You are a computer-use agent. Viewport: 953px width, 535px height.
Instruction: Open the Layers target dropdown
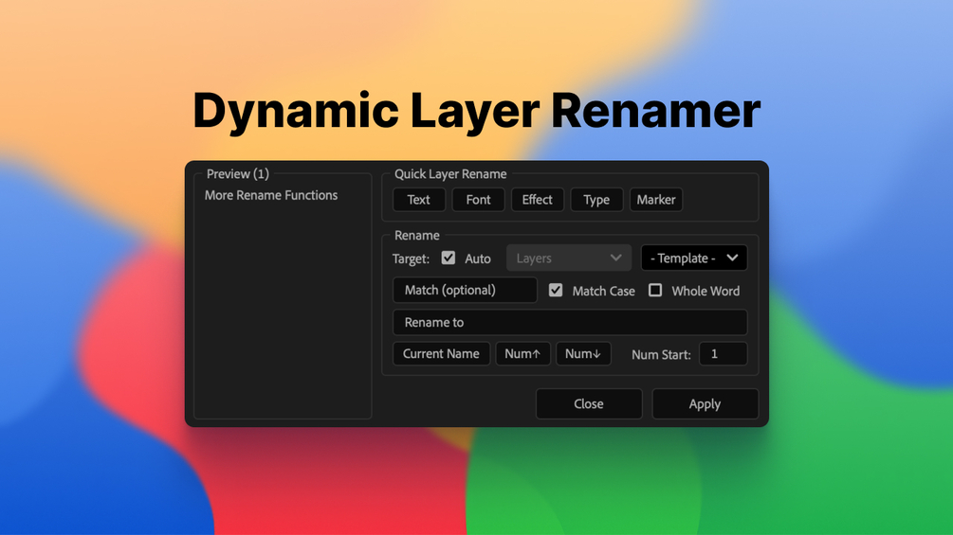(569, 258)
